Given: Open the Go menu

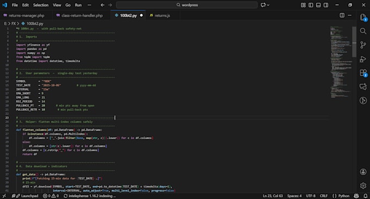Looking at the screenshot, I should 68,5.
